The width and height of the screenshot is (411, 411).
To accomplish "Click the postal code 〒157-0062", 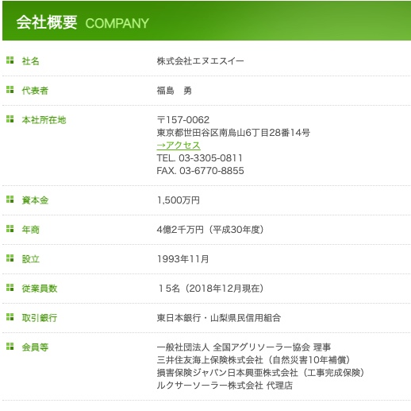I will pyautogui.click(x=183, y=120).
